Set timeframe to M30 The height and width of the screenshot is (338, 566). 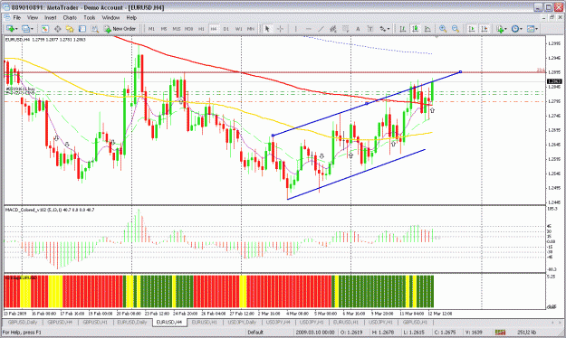pos(188,29)
